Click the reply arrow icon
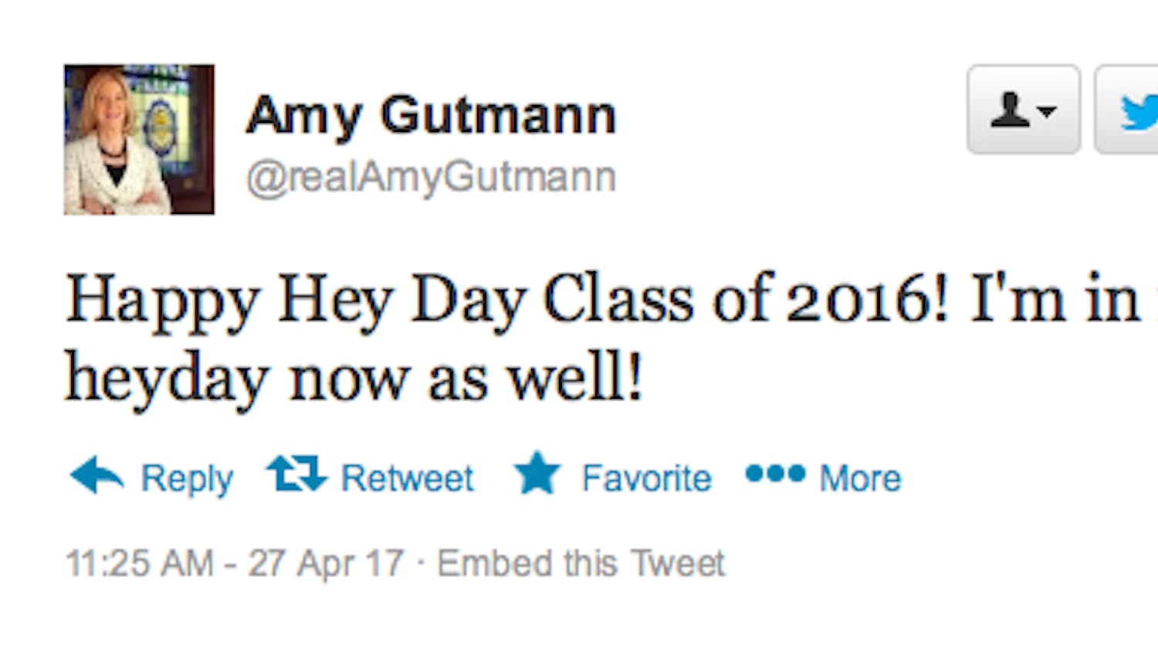 coord(96,474)
